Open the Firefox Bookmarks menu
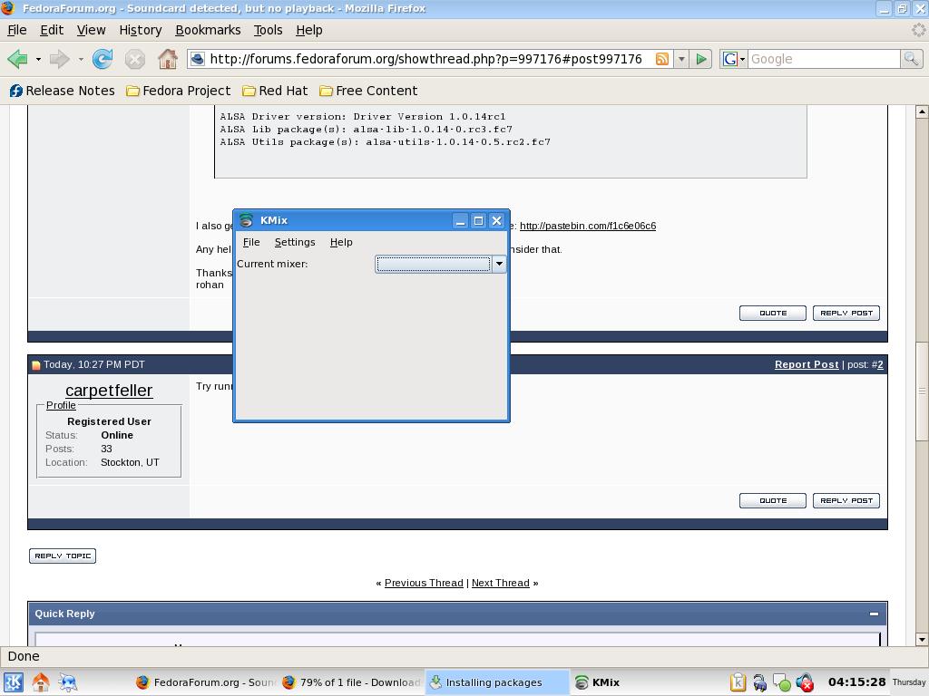Viewport: 929px width, 696px height. pos(208,30)
